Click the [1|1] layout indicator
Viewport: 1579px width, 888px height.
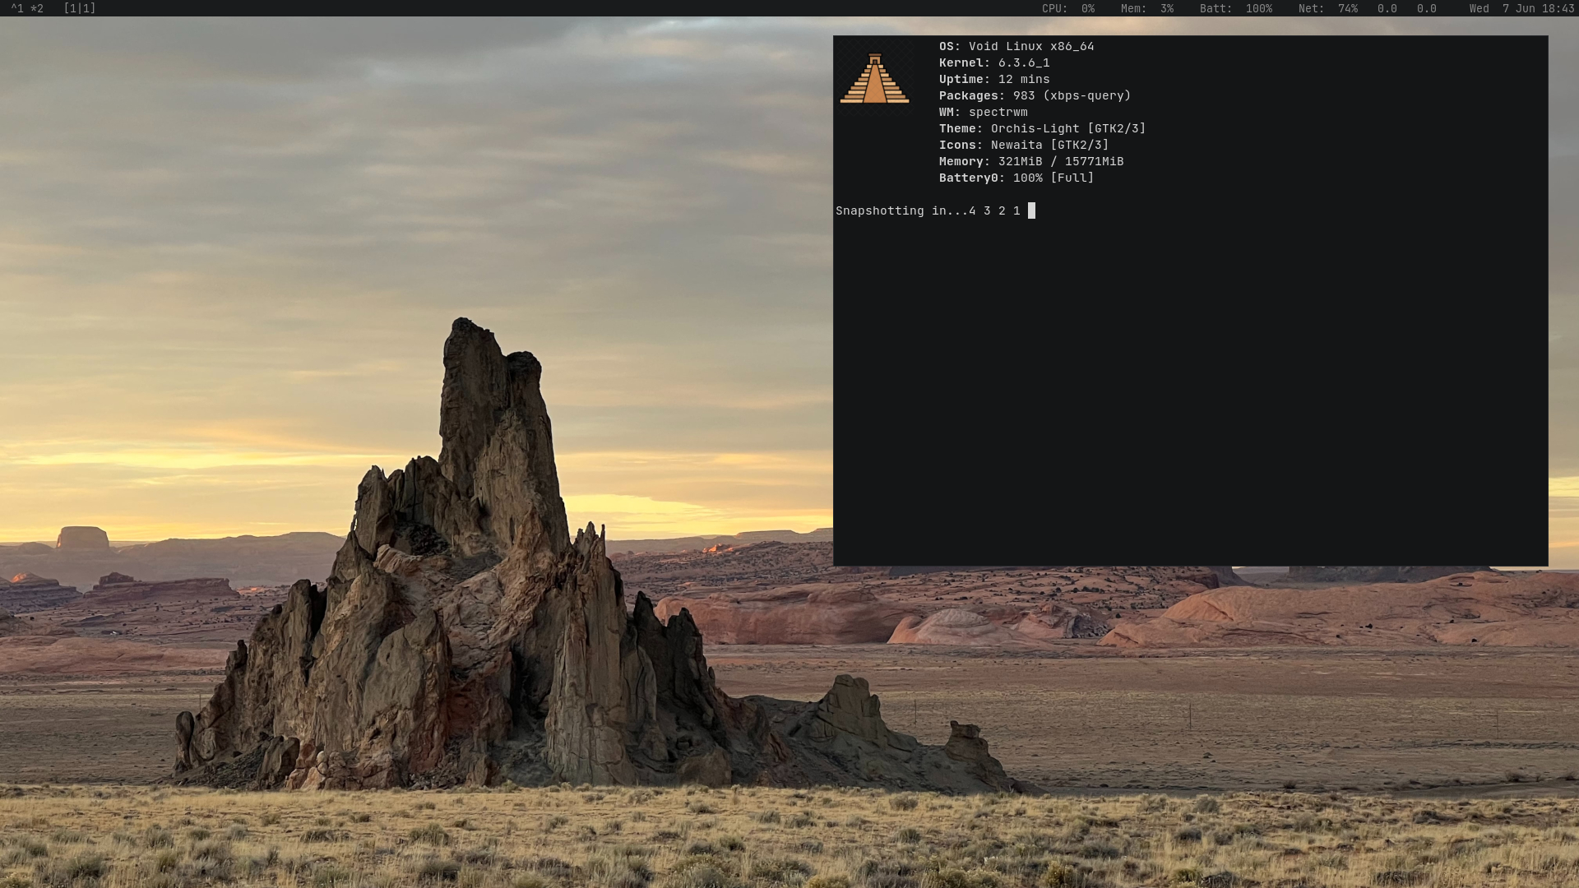(80, 8)
